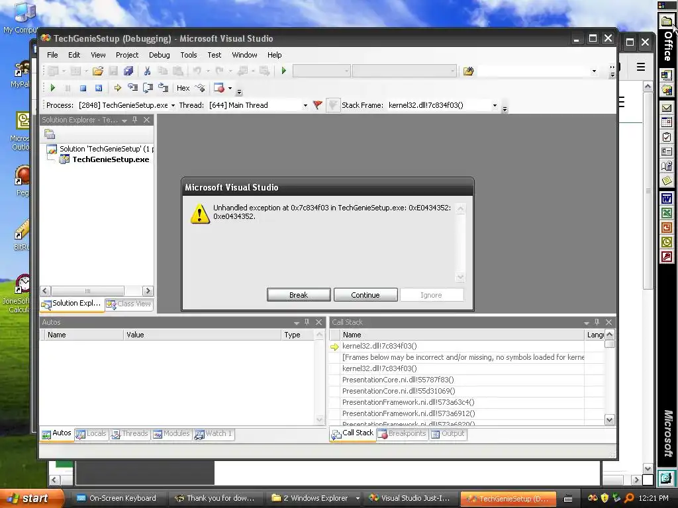Switch to the Breakpoints tab

pyautogui.click(x=402, y=433)
